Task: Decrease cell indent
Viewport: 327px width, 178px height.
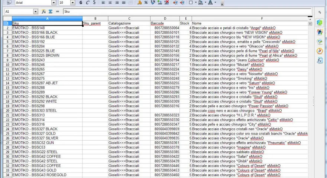Action: click(x=175, y=3)
